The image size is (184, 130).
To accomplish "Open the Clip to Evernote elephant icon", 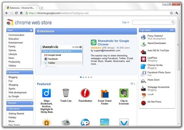I will pos(124,93).
